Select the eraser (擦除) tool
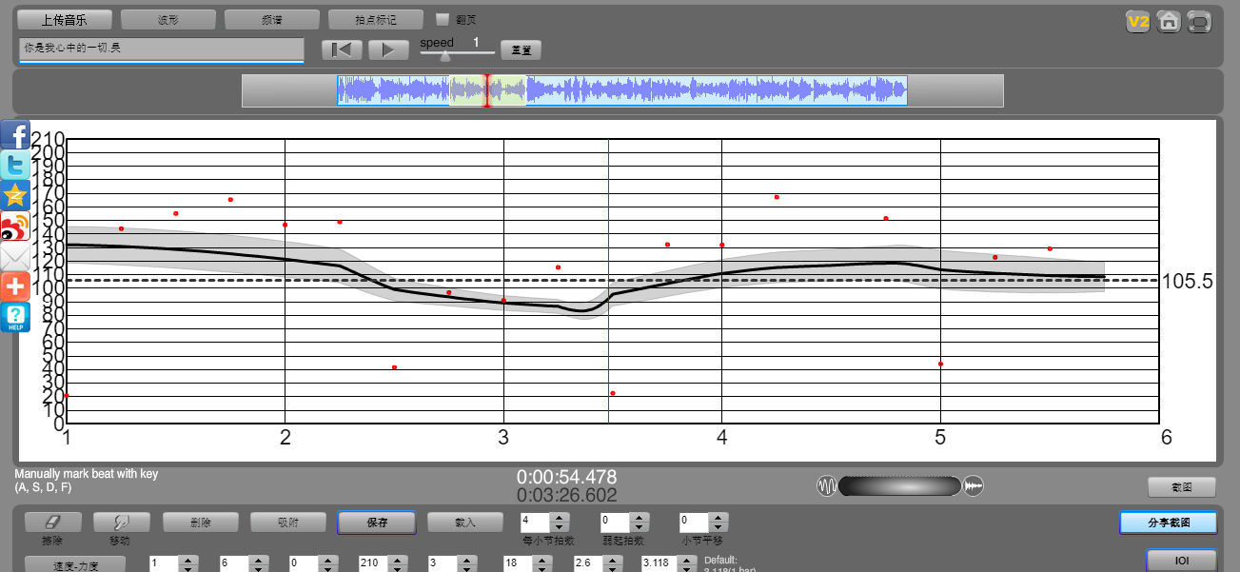Image resolution: width=1240 pixels, height=572 pixels. coord(53,522)
